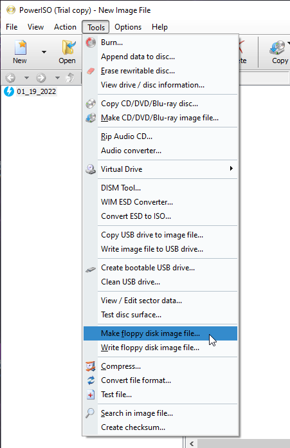Click the New image toolbar icon

(x=21, y=47)
